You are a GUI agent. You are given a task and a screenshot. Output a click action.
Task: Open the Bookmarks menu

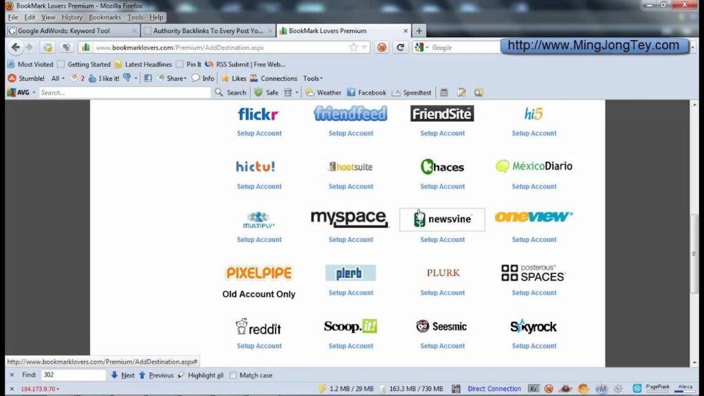[104, 17]
